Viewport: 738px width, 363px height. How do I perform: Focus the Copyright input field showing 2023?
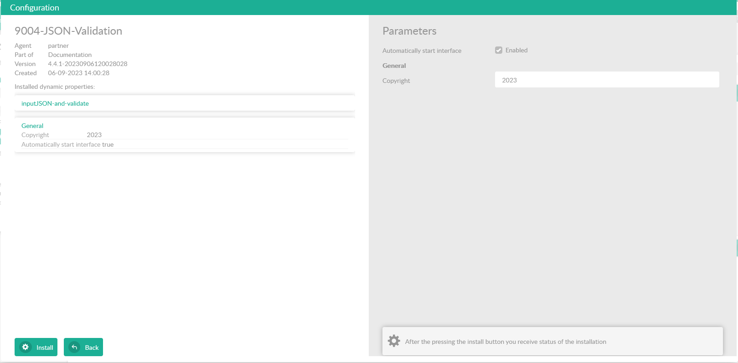tap(607, 80)
